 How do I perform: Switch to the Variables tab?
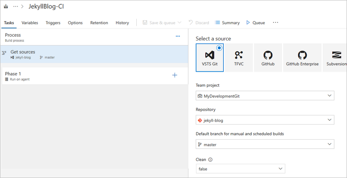pyautogui.click(x=30, y=23)
